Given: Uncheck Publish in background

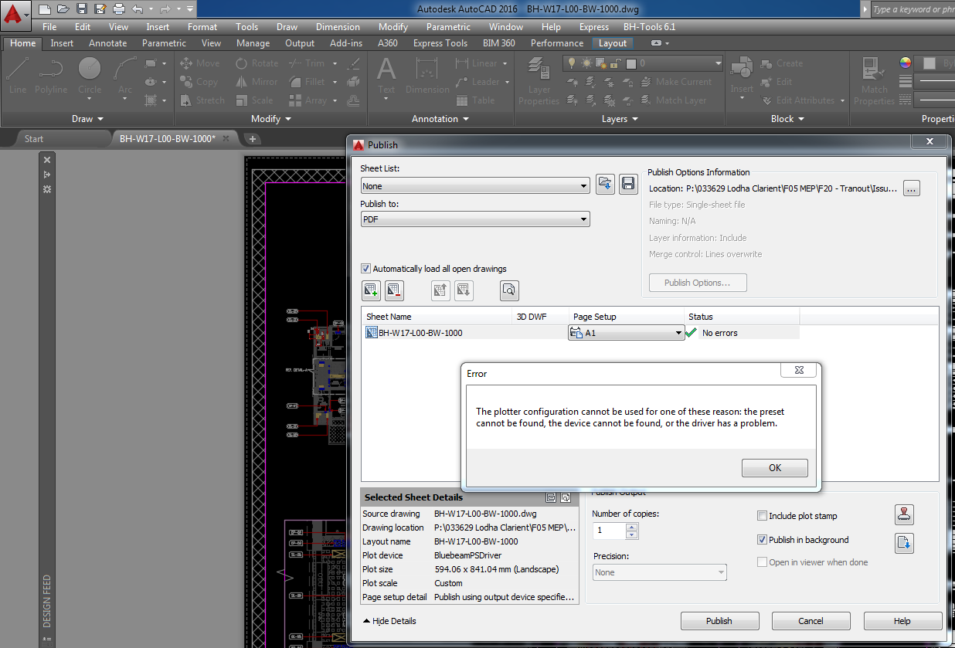Looking at the screenshot, I should [762, 540].
